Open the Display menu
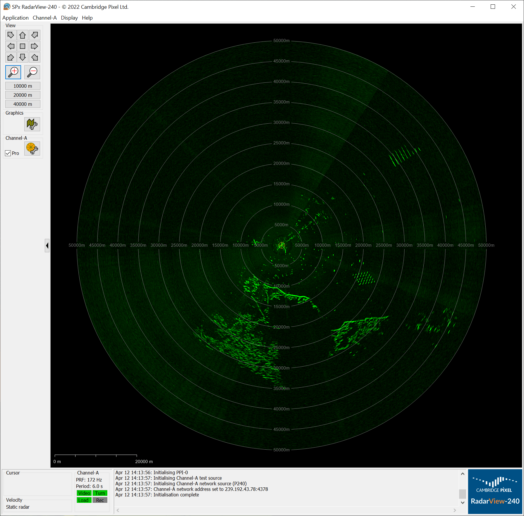This screenshot has height=516, width=524. click(69, 18)
